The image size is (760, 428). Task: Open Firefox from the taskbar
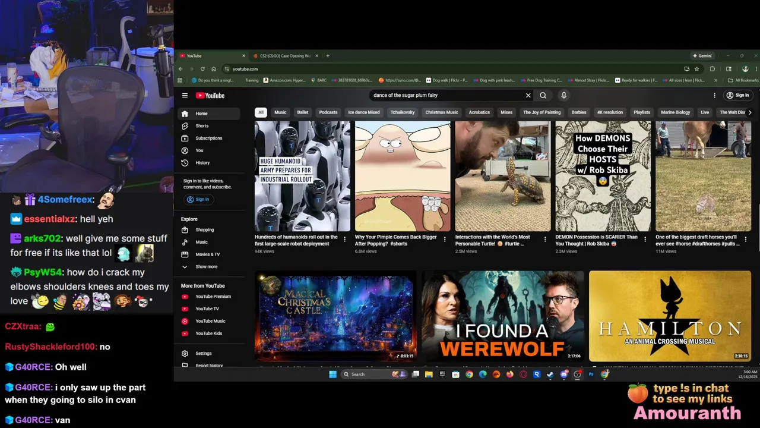[509, 374]
